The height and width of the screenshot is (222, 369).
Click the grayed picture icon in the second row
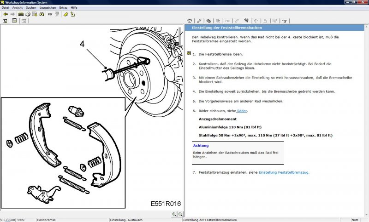point(24,21)
